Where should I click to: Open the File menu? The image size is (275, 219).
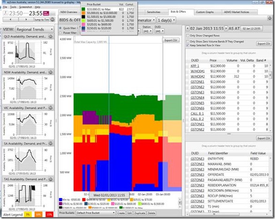coord(5,7)
